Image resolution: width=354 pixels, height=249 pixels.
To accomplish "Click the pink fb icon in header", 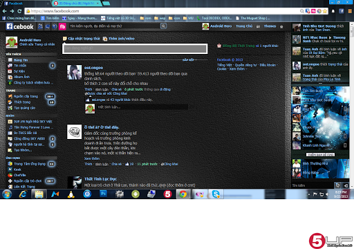I will pyautogui.click(x=62, y=26).
